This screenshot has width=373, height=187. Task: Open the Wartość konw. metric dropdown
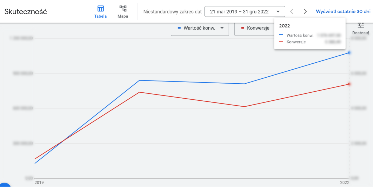(x=200, y=28)
